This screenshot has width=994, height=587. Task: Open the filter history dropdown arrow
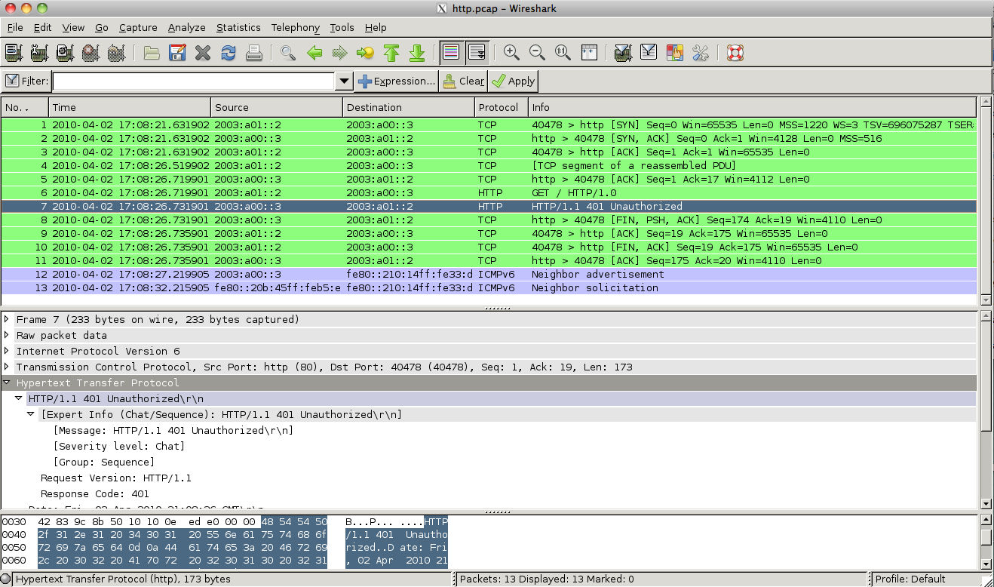(x=344, y=81)
